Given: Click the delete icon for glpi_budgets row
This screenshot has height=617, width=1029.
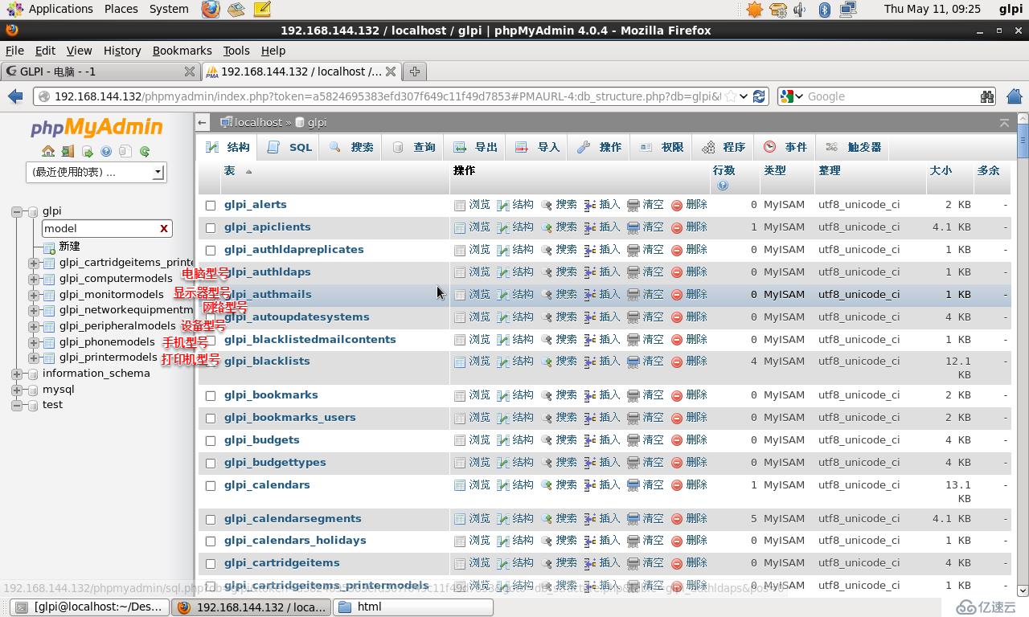Looking at the screenshot, I should (x=677, y=441).
